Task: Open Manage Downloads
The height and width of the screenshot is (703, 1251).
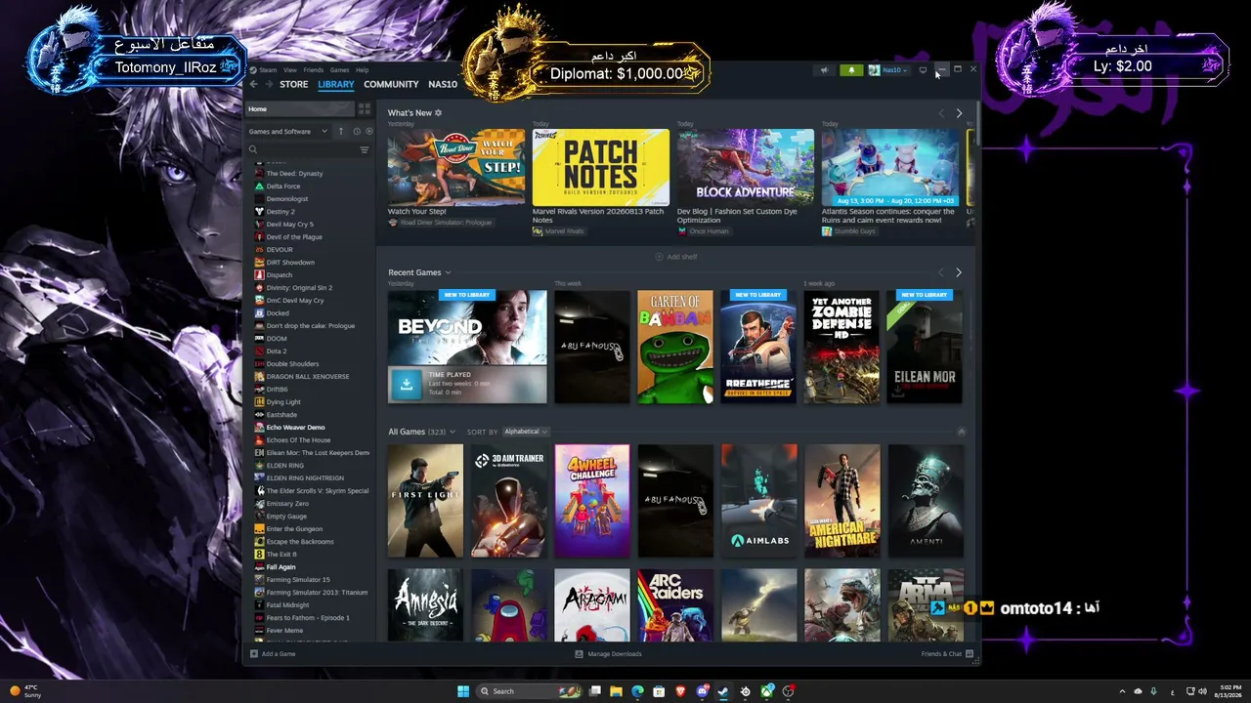Action: point(608,654)
